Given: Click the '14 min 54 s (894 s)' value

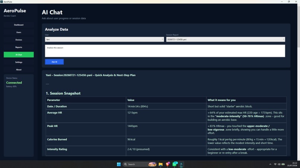Looking at the screenshot, I should coord(138,106).
